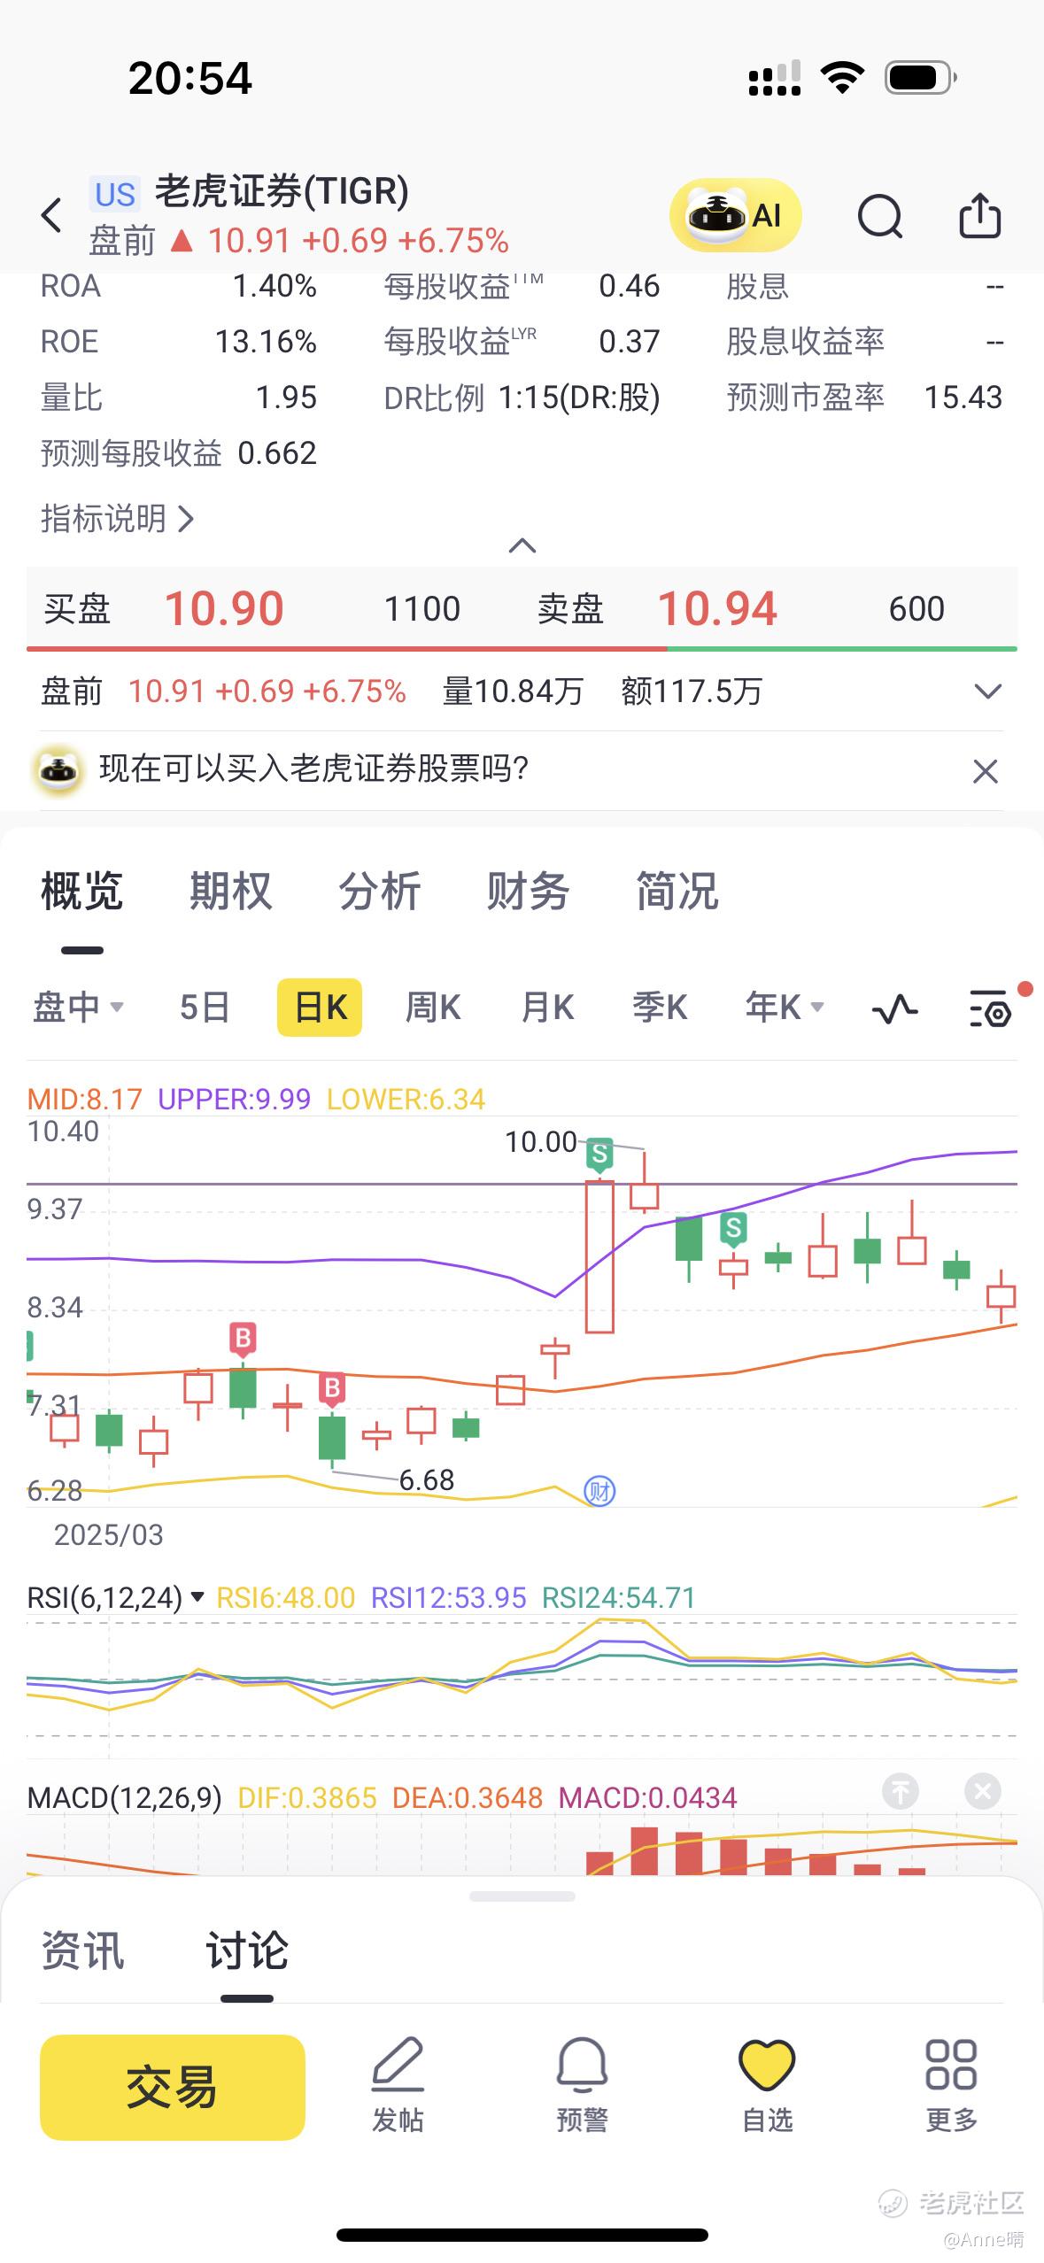Open 更多 grid menu icon
The image size is (1044, 2263).
click(x=951, y=2084)
